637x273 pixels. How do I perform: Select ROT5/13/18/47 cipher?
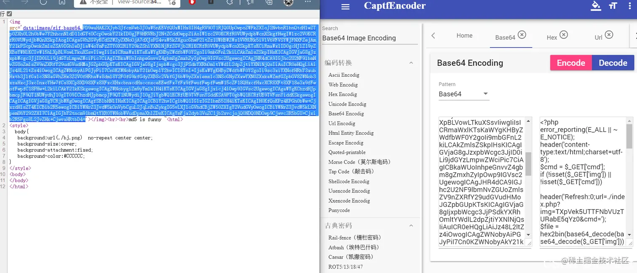(x=345, y=267)
